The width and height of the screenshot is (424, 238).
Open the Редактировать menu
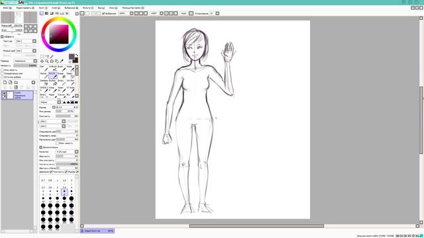(x=25, y=8)
